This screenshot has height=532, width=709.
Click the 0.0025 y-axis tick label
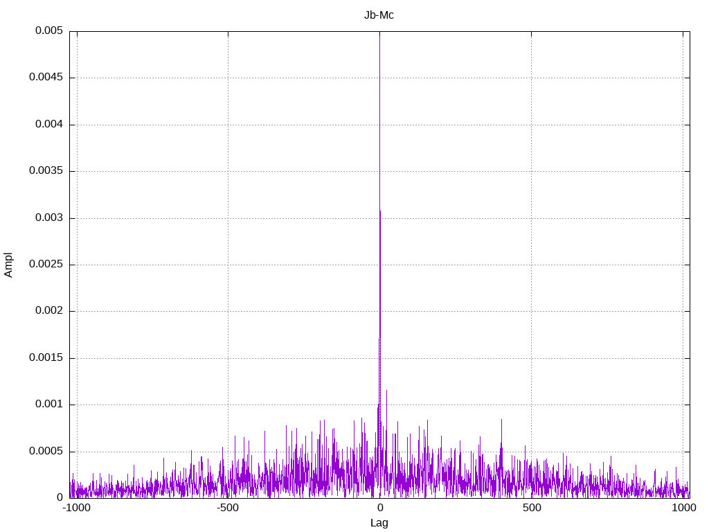(x=46, y=265)
